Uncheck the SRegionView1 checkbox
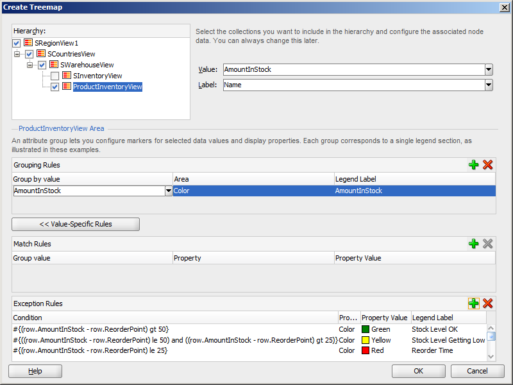The height and width of the screenshot is (385, 513). (17, 43)
